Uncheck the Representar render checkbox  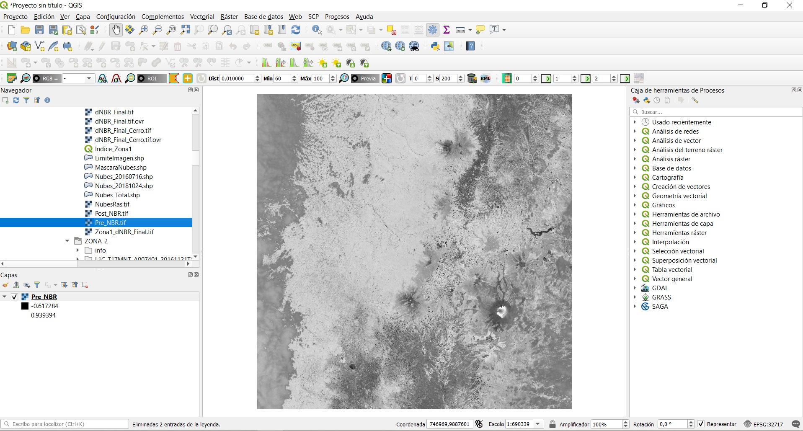tap(701, 424)
